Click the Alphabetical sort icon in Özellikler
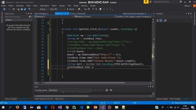This screenshot has height=110, width=196. [161, 20]
